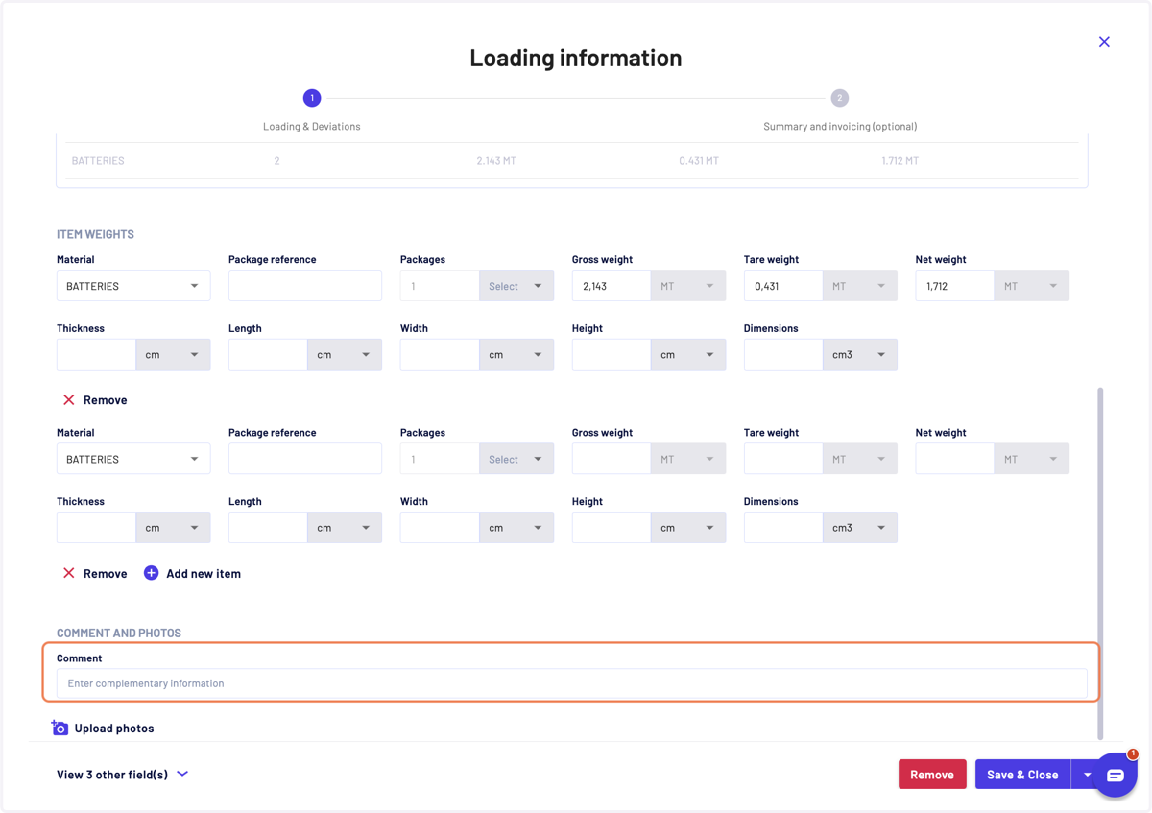This screenshot has height=813, width=1152.
Task: Open second item Material dropdown
Action: [x=133, y=459]
